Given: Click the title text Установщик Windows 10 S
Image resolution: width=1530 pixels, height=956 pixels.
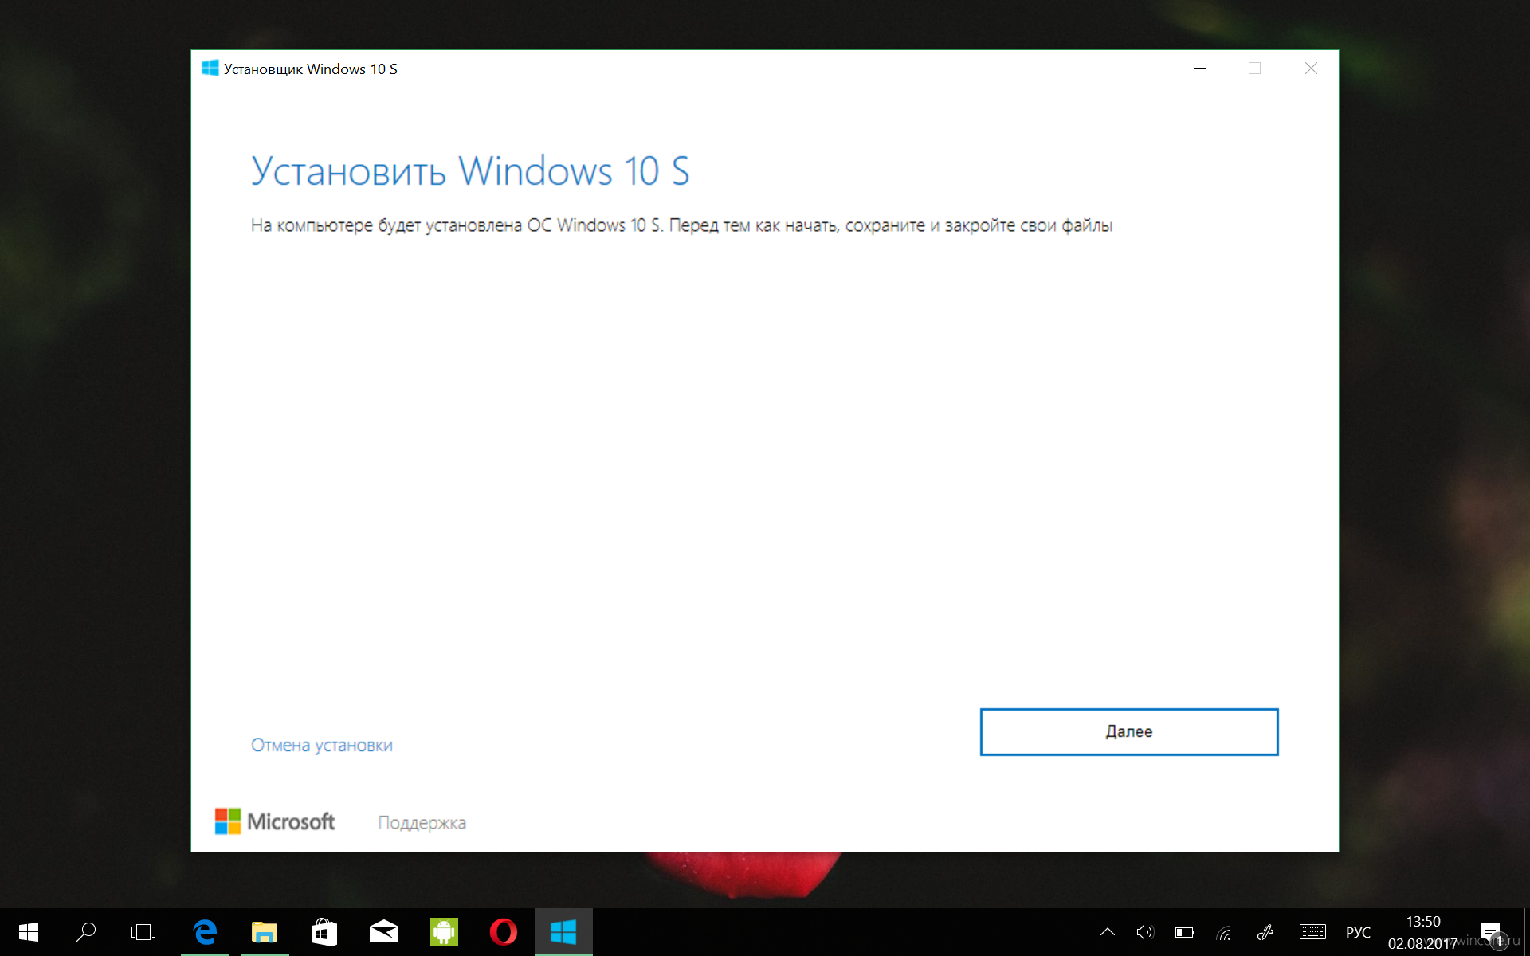Looking at the screenshot, I should (x=311, y=69).
